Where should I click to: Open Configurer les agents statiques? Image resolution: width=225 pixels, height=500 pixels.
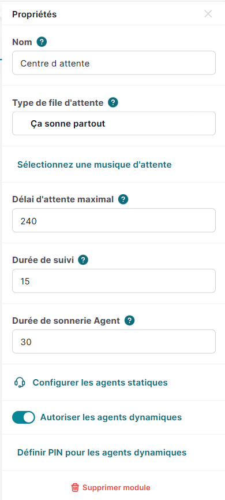pyautogui.click(x=100, y=382)
